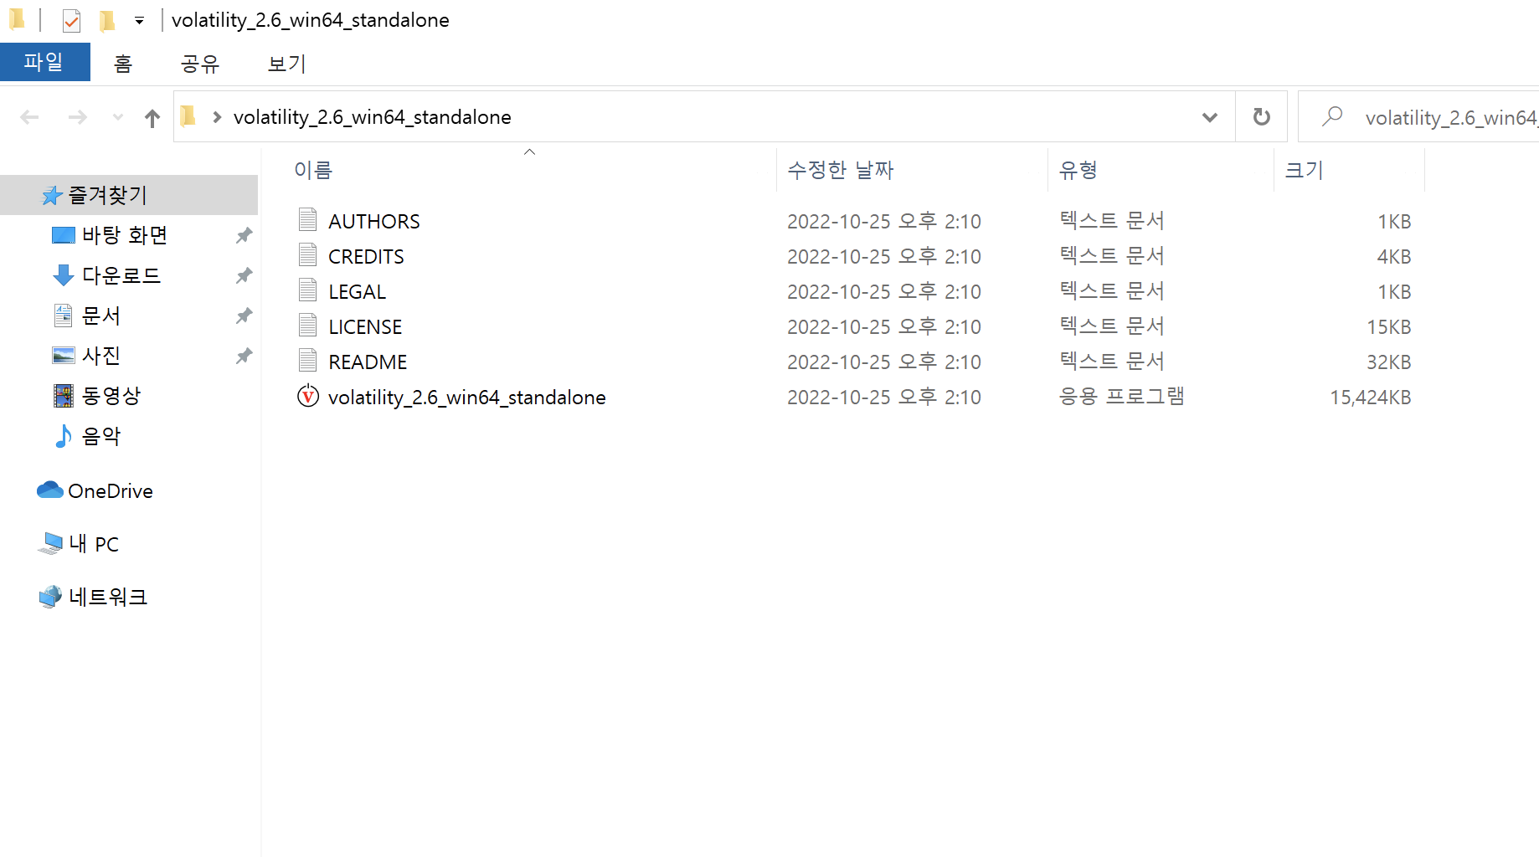Open 네트워크 in the navigation pane
The height and width of the screenshot is (857, 1539).
[108, 597]
